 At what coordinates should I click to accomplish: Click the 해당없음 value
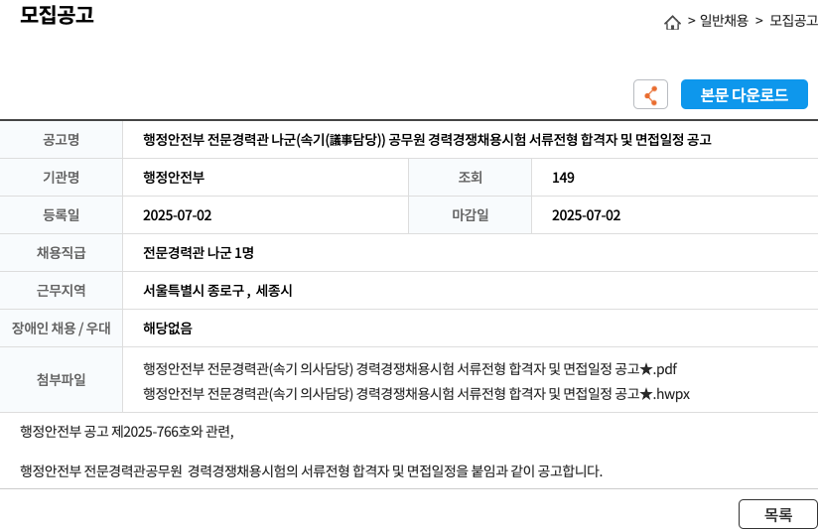pyautogui.click(x=168, y=329)
